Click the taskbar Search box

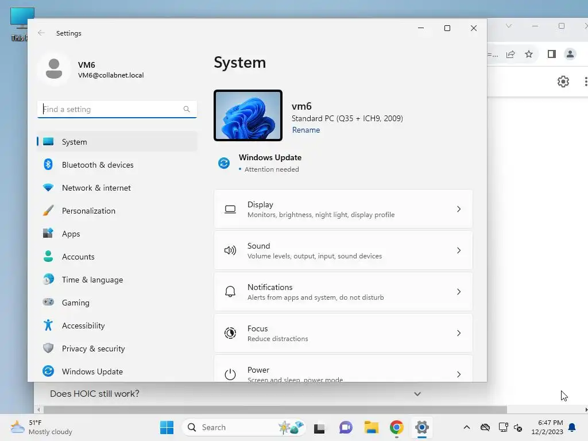243,427
